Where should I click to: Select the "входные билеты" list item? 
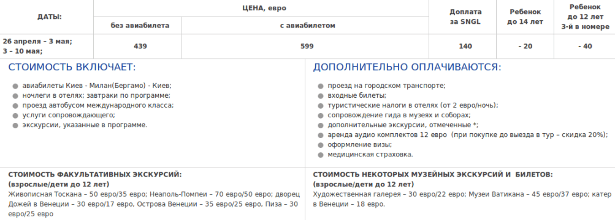pyautogui.click(x=357, y=95)
